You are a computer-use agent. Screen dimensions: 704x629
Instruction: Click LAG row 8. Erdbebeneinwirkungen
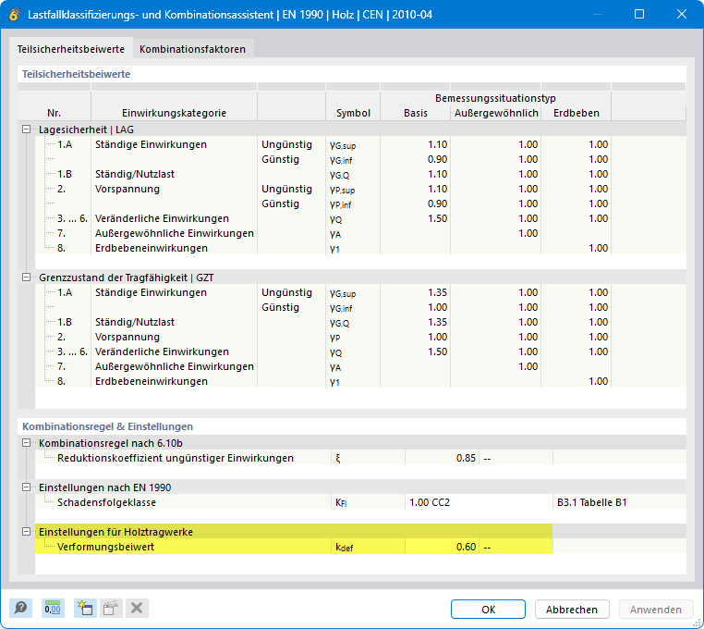click(x=152, y=248)
